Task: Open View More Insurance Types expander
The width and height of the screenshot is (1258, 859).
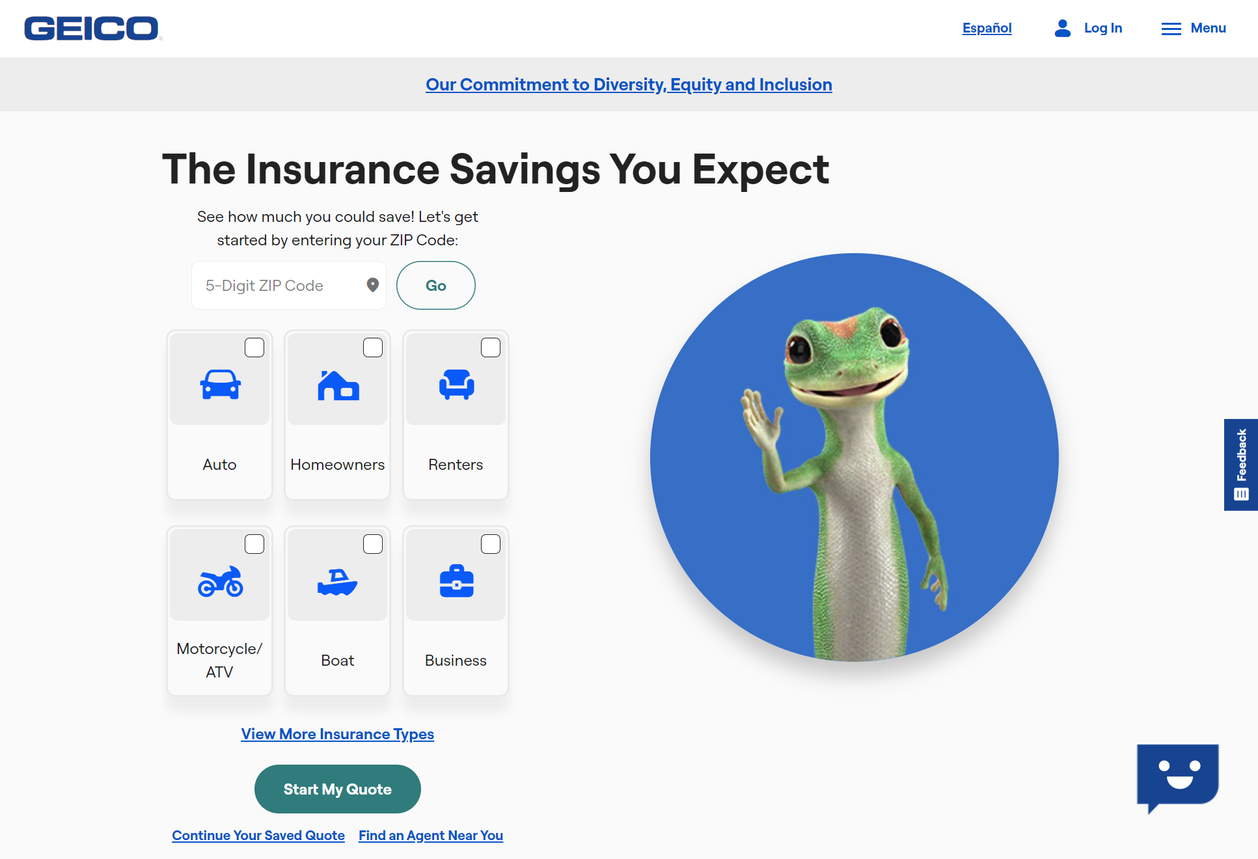Action: point(338,733)
